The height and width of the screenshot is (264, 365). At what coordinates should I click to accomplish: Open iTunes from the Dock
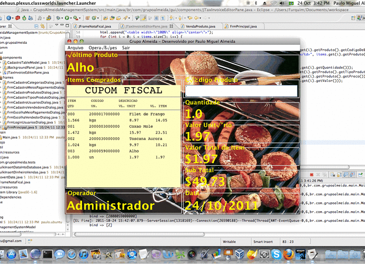click(84, 254)
